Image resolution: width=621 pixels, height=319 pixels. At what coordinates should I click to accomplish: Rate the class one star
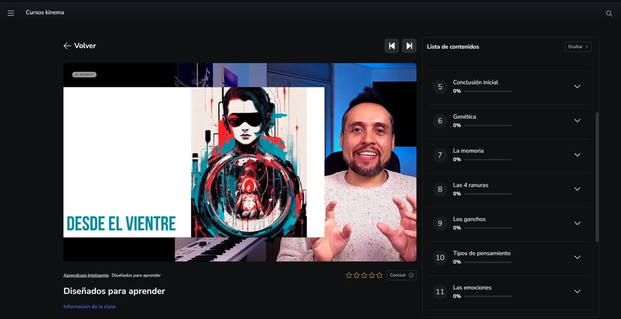349,275
